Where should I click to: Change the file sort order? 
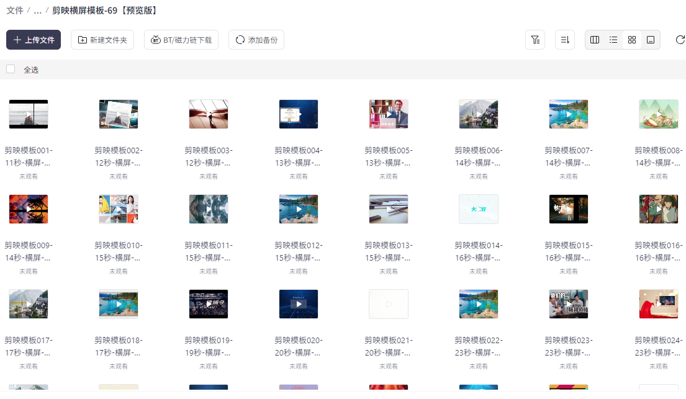point(565,39)
